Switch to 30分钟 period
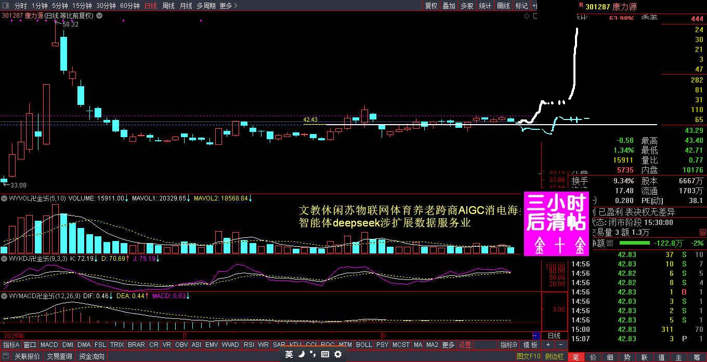The width and height of the screenshot is (707, 362). 106,6
